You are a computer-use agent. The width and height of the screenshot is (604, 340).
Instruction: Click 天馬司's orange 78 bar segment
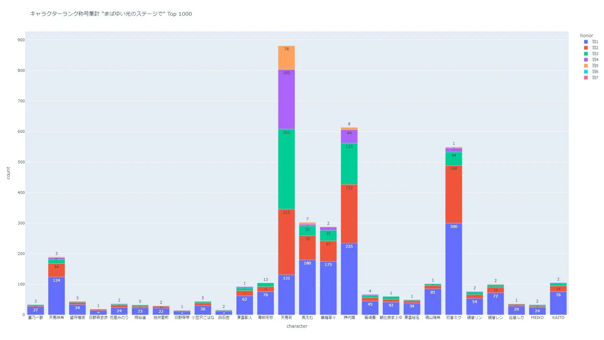[286, 58]
